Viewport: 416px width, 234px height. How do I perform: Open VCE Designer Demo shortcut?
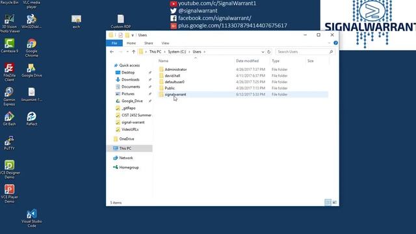tap(10, 170)
